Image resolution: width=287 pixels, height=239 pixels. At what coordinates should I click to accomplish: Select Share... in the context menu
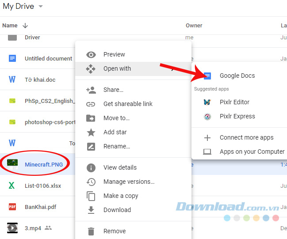[133, 90]
